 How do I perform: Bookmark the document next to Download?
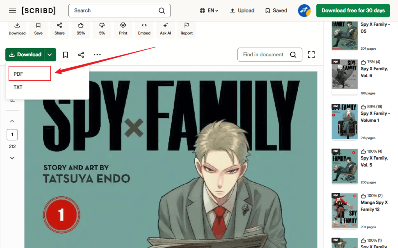[x=65, y=54]
